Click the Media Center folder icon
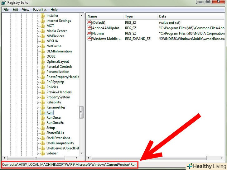The image size is (227, 170). (42, 31)
